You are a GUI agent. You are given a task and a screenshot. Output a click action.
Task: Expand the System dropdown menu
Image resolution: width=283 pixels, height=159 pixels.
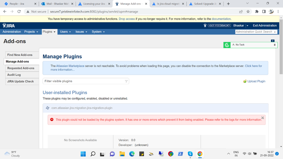point(98,32)
